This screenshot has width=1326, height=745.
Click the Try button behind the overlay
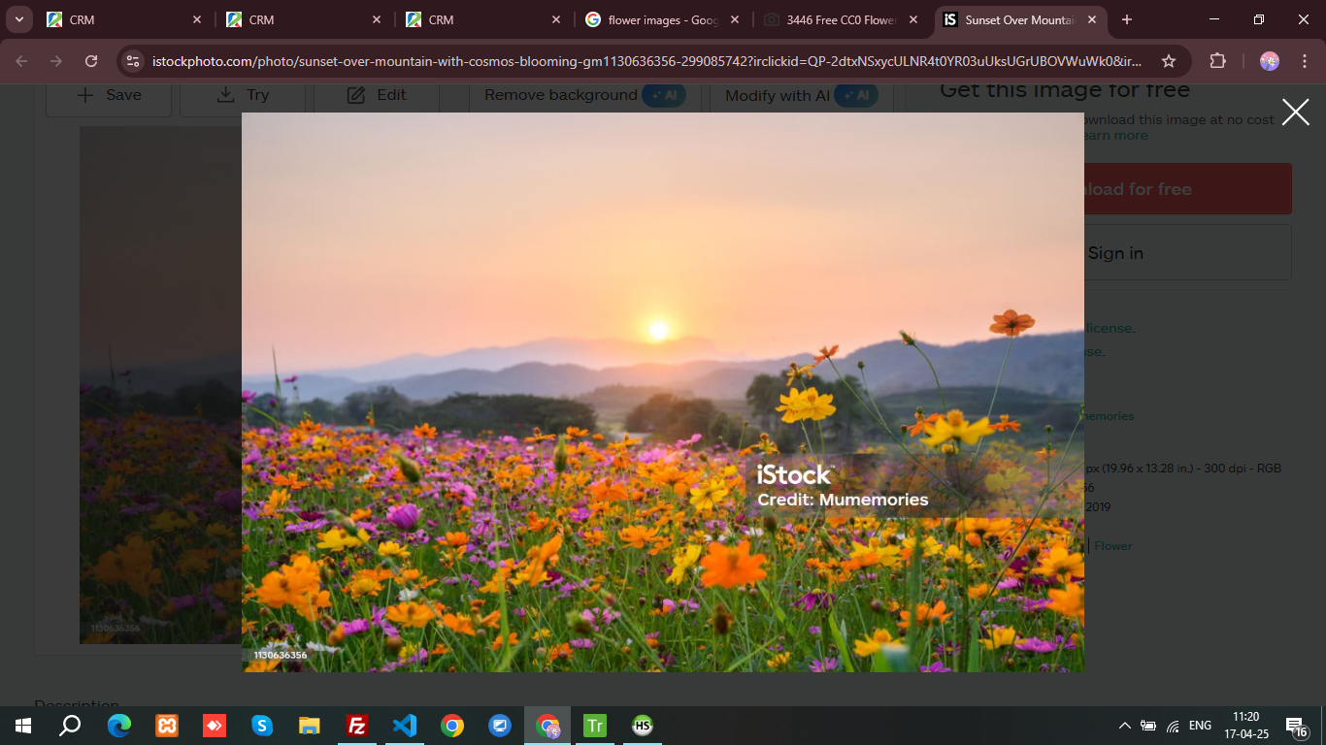[x=243, y=95]
